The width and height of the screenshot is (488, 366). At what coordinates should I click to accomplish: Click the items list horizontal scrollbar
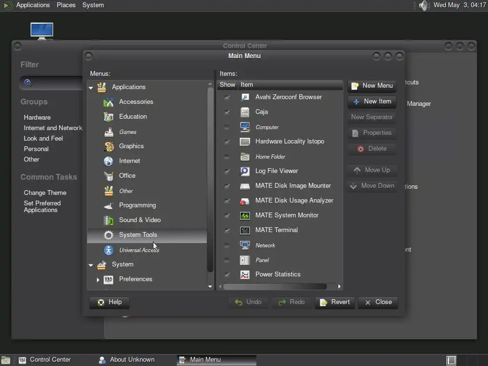tap(275, 286)
